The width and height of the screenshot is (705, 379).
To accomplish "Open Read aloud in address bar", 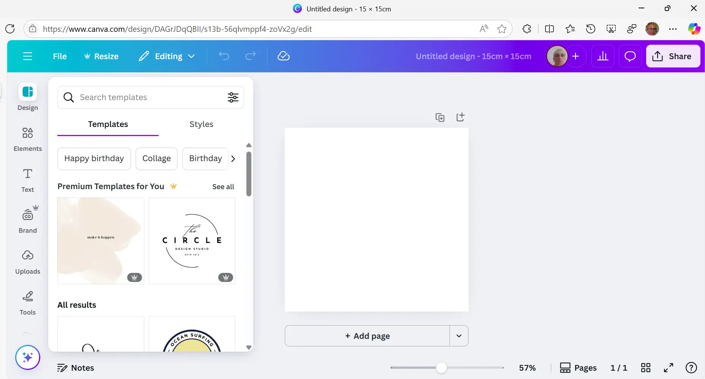I will (484, 29).
